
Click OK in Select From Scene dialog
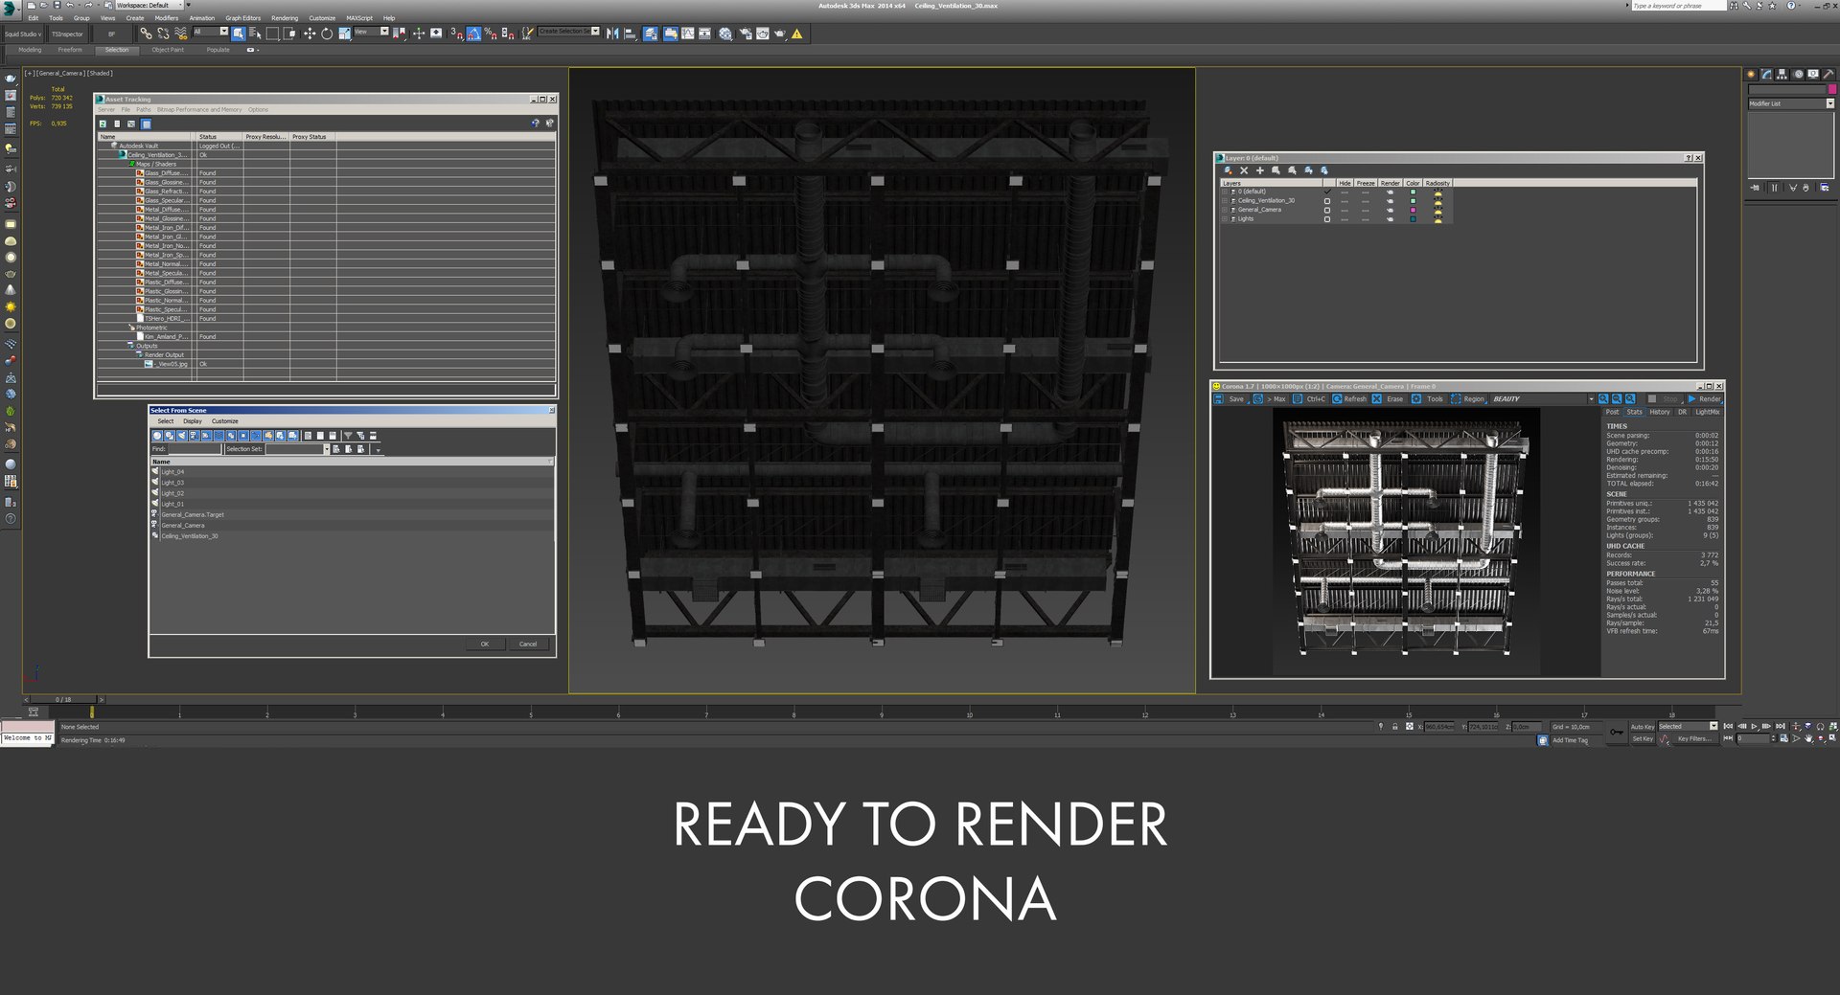(x=485, y=644)
